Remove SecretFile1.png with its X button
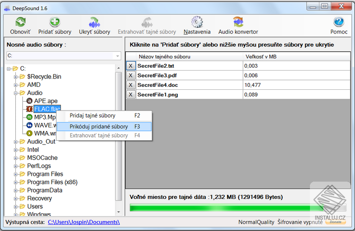 (x=131, y=95)
